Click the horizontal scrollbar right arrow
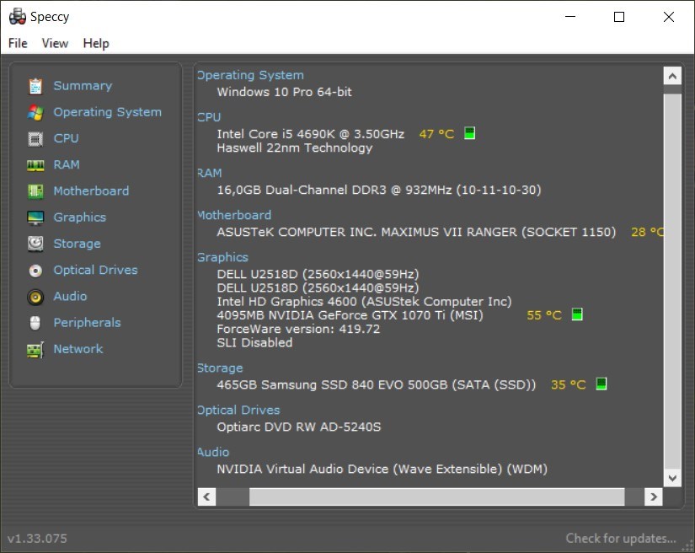The width and height of the screenshot is (695, 553). coord(654,497)
